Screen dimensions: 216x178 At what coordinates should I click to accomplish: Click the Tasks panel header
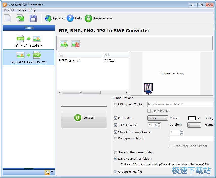pyautogui.click(x=29, y=28)
